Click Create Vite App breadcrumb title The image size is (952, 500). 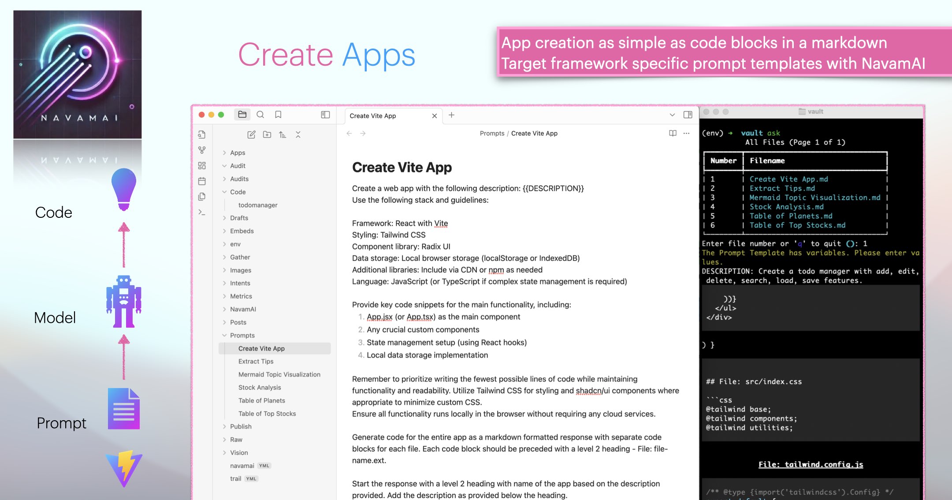(x=534, y=133)
